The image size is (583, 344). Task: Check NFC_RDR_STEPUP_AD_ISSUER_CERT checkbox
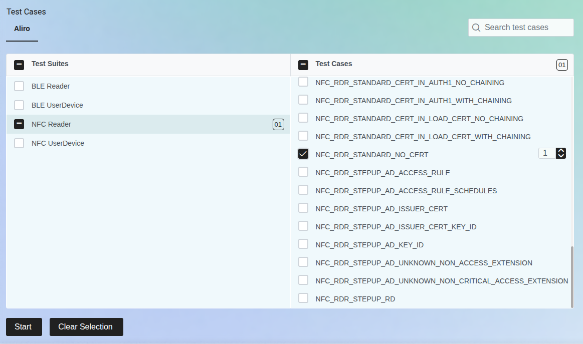coord(303,208)
